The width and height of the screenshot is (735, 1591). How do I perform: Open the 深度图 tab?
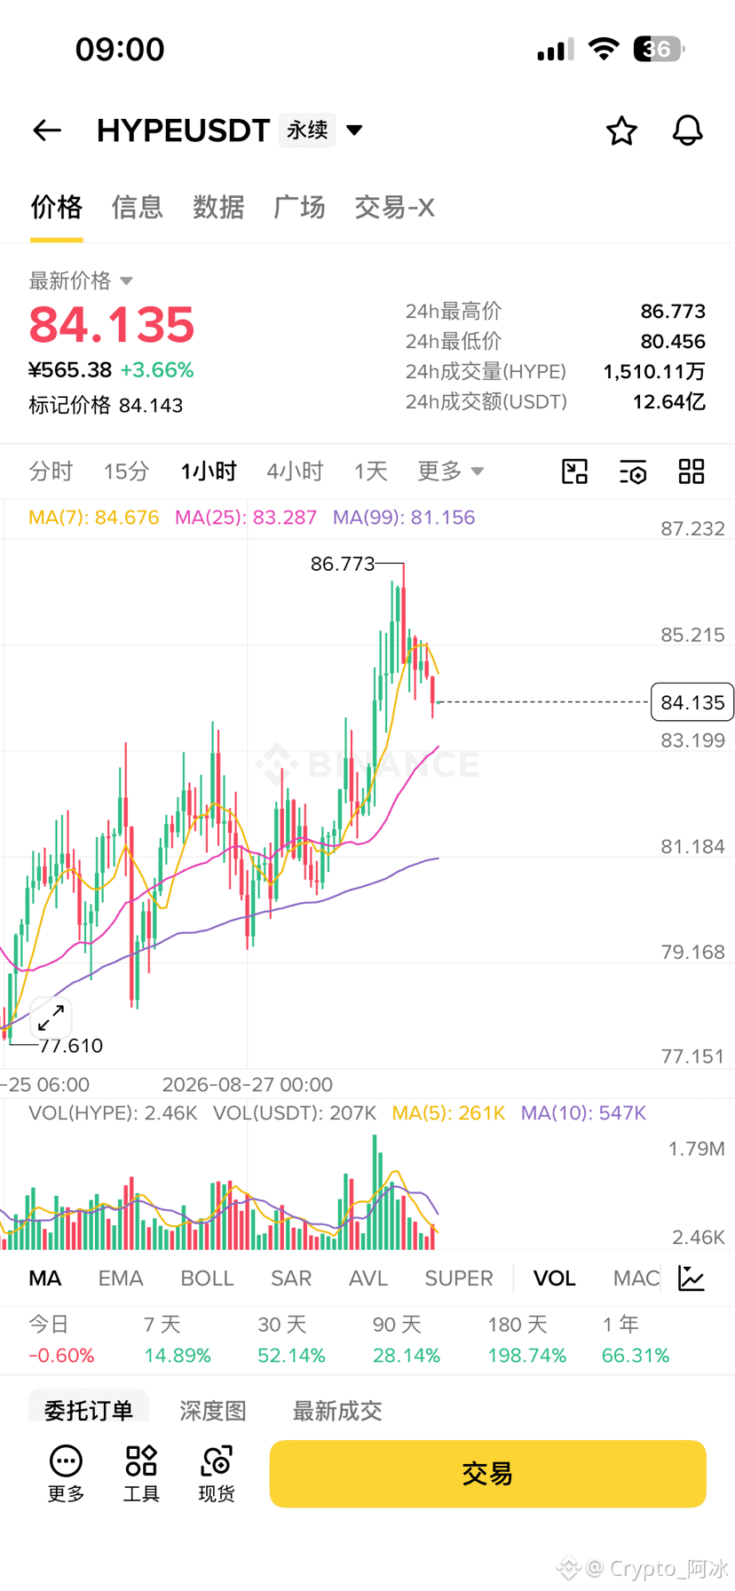tap(213, 1410)
